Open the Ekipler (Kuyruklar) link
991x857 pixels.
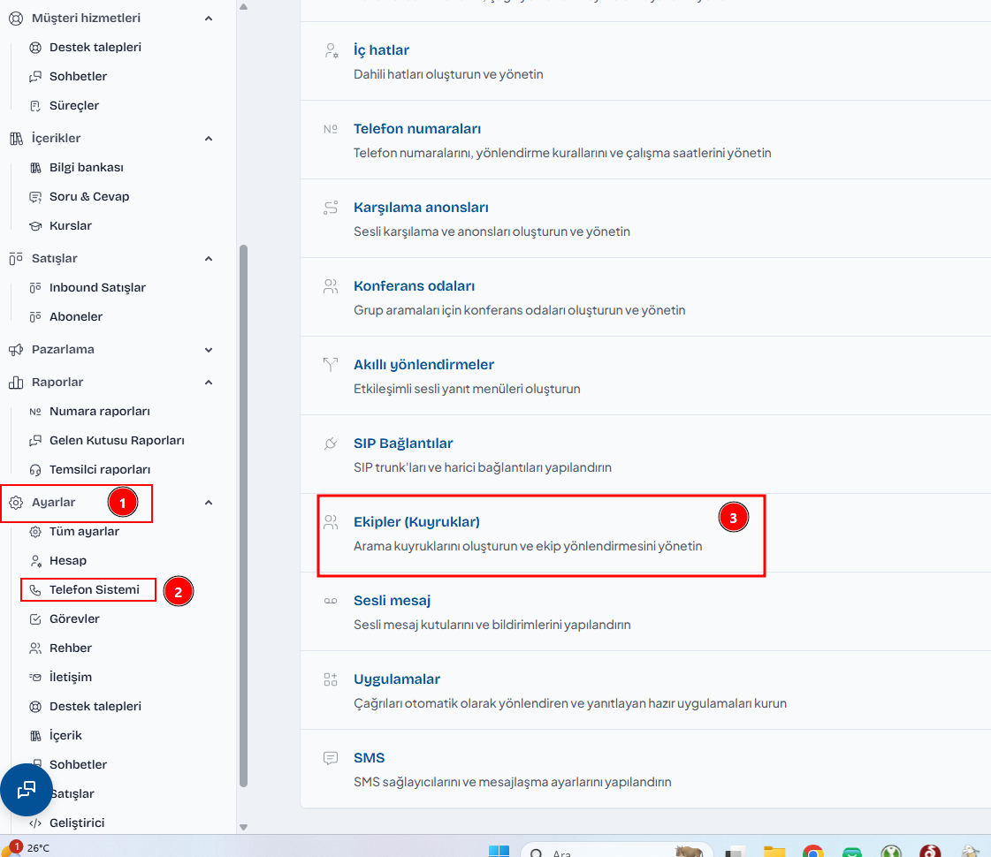pos(416,521)
